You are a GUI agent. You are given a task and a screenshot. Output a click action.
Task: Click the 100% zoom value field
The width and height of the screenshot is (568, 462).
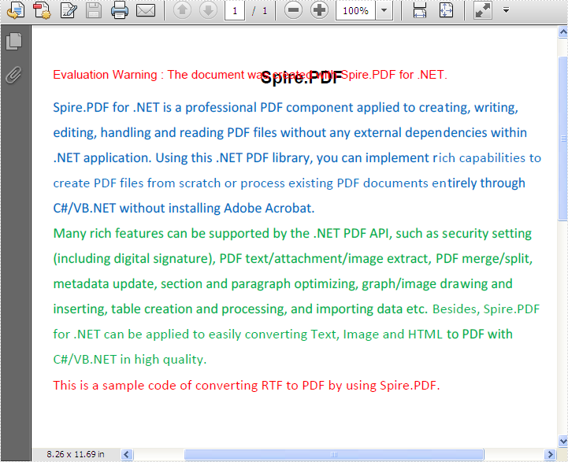point(355,11)
